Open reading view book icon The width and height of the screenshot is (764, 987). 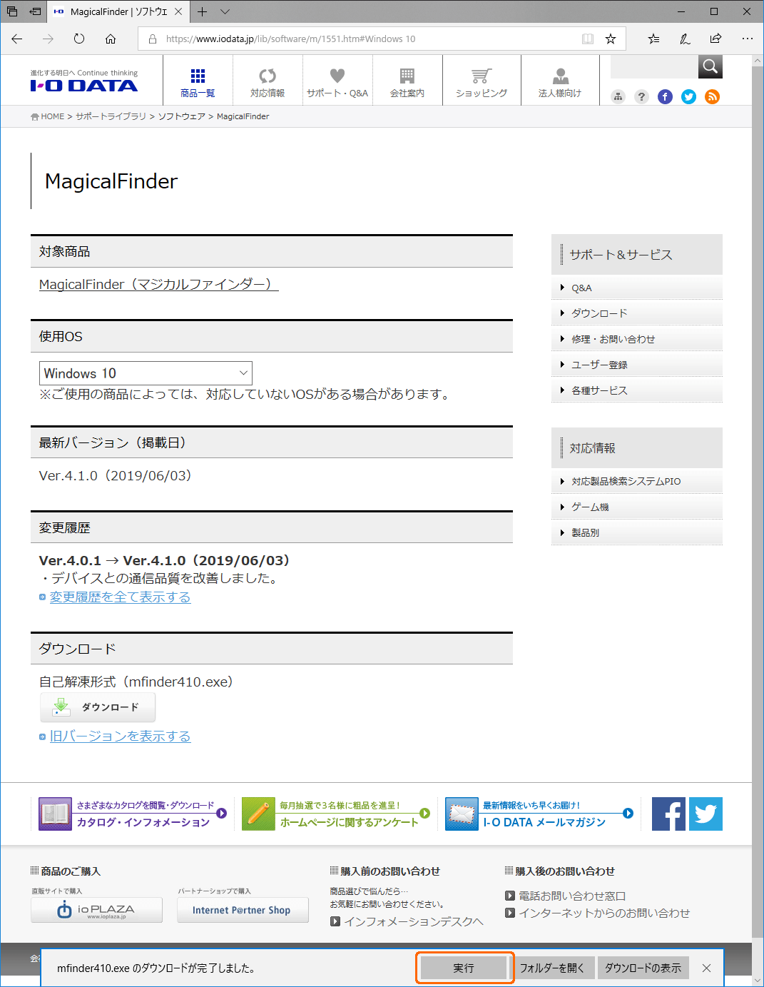click(x=588, y=39)
